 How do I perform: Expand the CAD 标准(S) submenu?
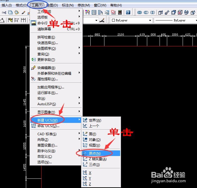pyautogui.click(x=56, y=134)
